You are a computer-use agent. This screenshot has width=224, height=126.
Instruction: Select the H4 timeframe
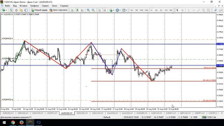click(156, 10)
